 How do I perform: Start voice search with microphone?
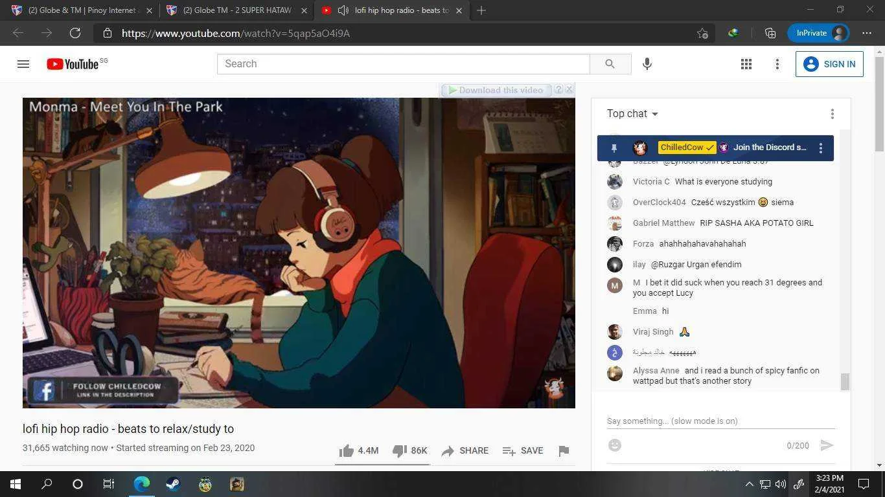coord(647,63)
